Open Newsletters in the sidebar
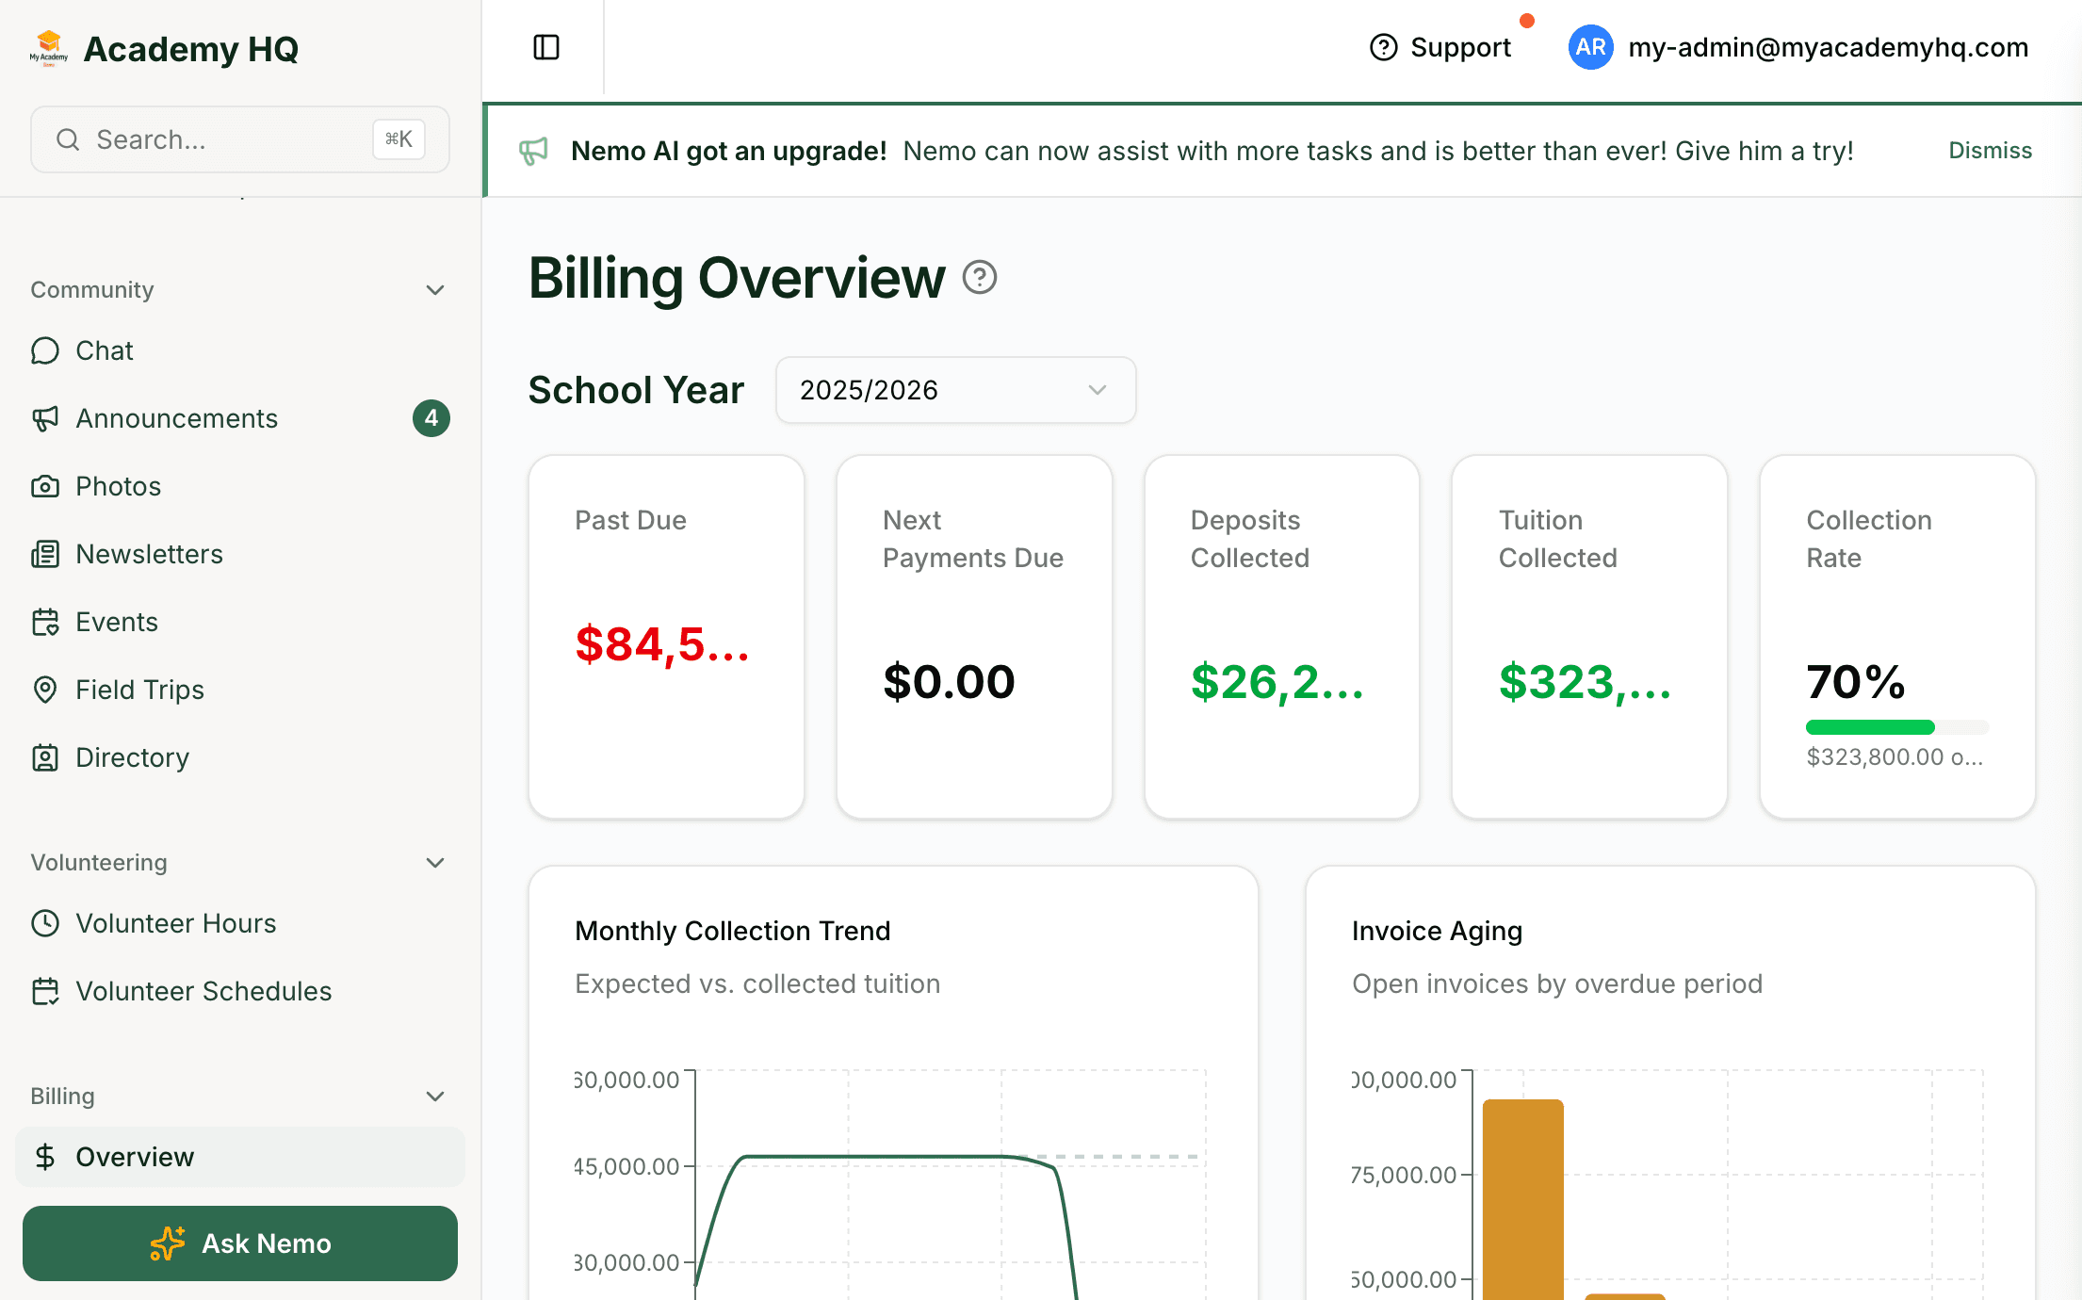 click(239, 554)
